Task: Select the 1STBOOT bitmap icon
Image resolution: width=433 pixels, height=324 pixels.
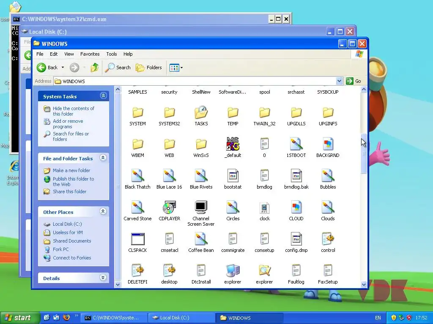Action: 296,144
